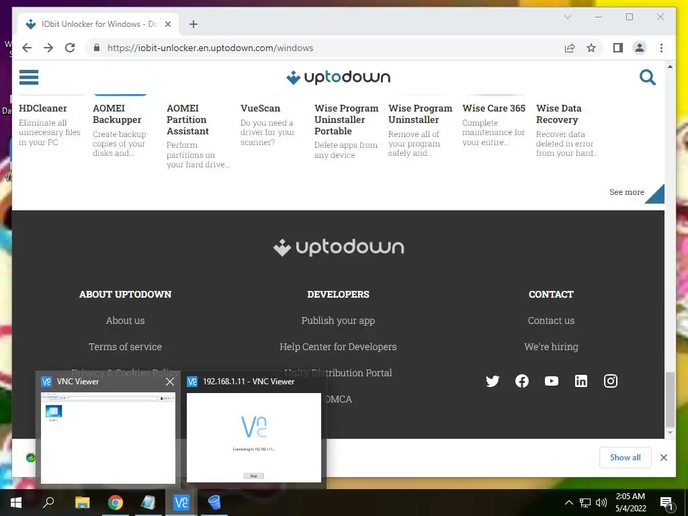This screenshot has height=516, width=688.
Task: Click the blue bucket taskbar icon
Action: (214, 503)
